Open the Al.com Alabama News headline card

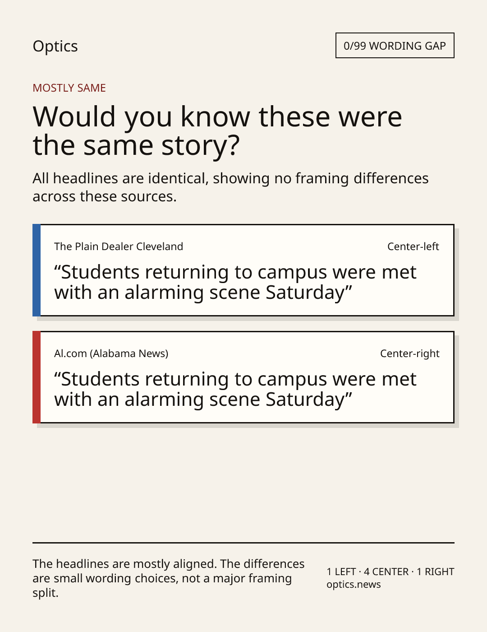(x=243, y=377)
